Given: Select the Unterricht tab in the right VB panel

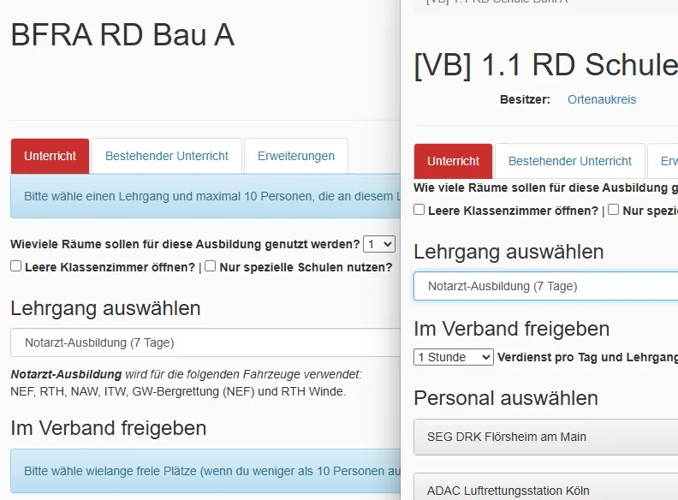Looking at the screenshot, I should tap(453, 161).
